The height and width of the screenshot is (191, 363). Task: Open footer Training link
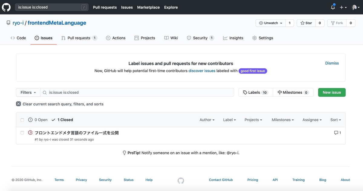[299, 180]
